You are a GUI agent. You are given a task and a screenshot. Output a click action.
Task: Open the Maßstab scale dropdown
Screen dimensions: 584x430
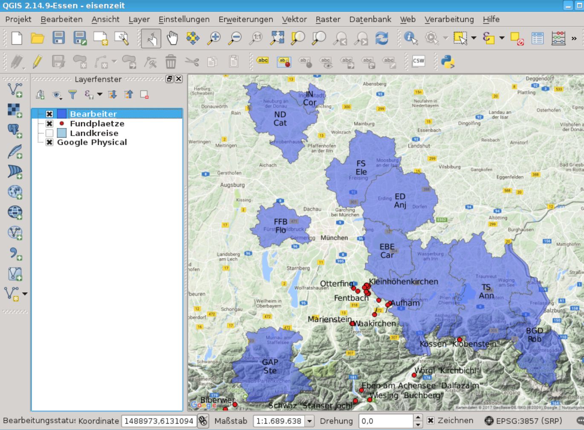pyautogui.click(x=309, y=421)
